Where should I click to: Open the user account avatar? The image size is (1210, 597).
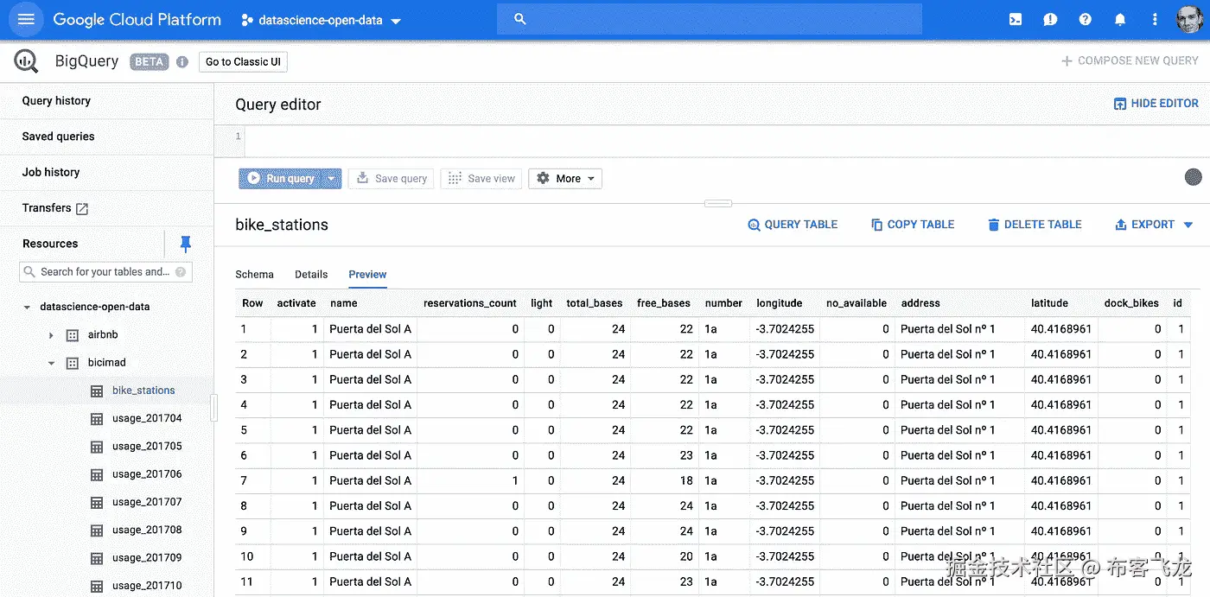pos(1188,19)
